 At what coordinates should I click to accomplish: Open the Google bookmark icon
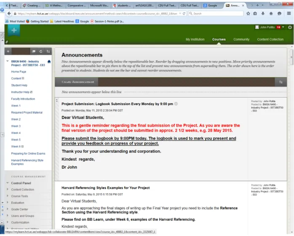82,21
